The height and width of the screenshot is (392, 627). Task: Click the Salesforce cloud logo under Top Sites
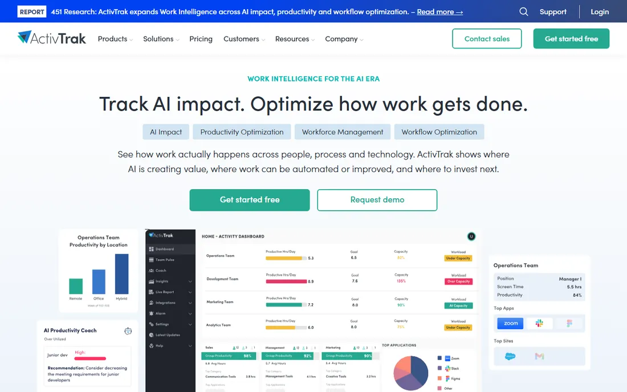(510, 356)
